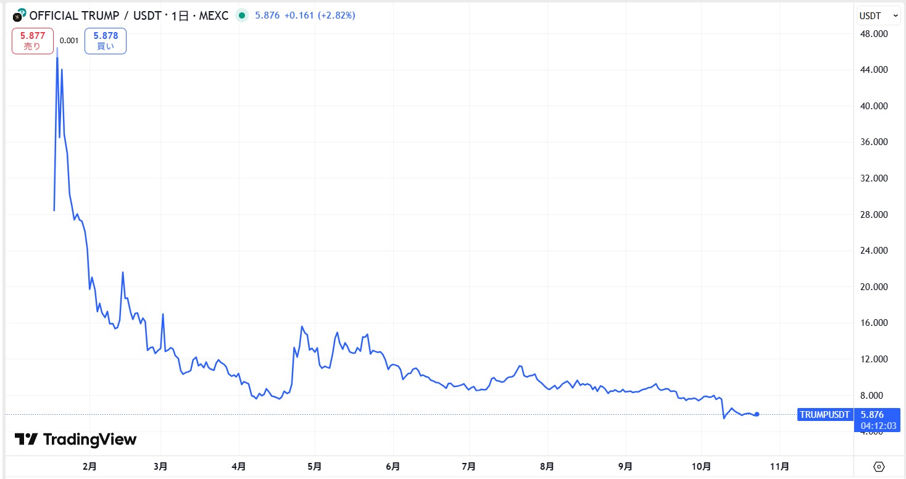
Task: Select the 8月 time axis marker
Action: tap(546, 466)
